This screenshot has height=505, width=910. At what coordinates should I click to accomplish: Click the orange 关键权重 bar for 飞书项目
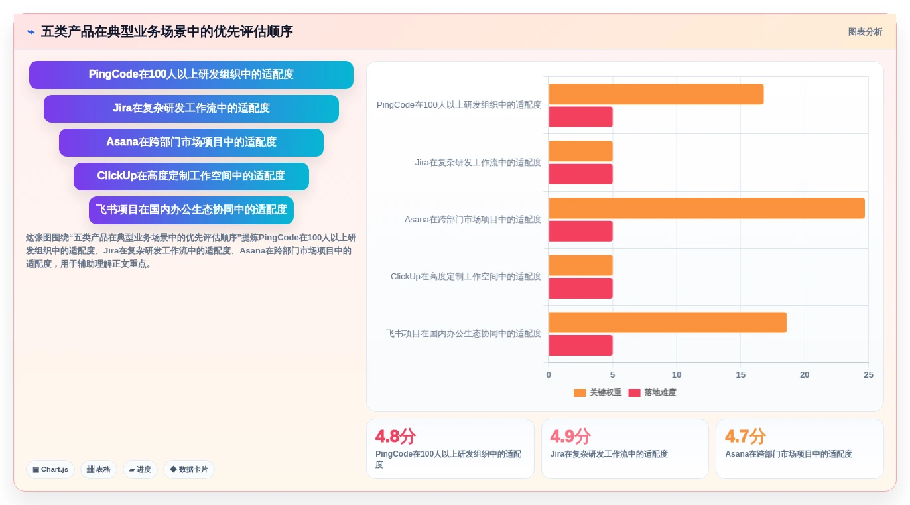[667, 323]
